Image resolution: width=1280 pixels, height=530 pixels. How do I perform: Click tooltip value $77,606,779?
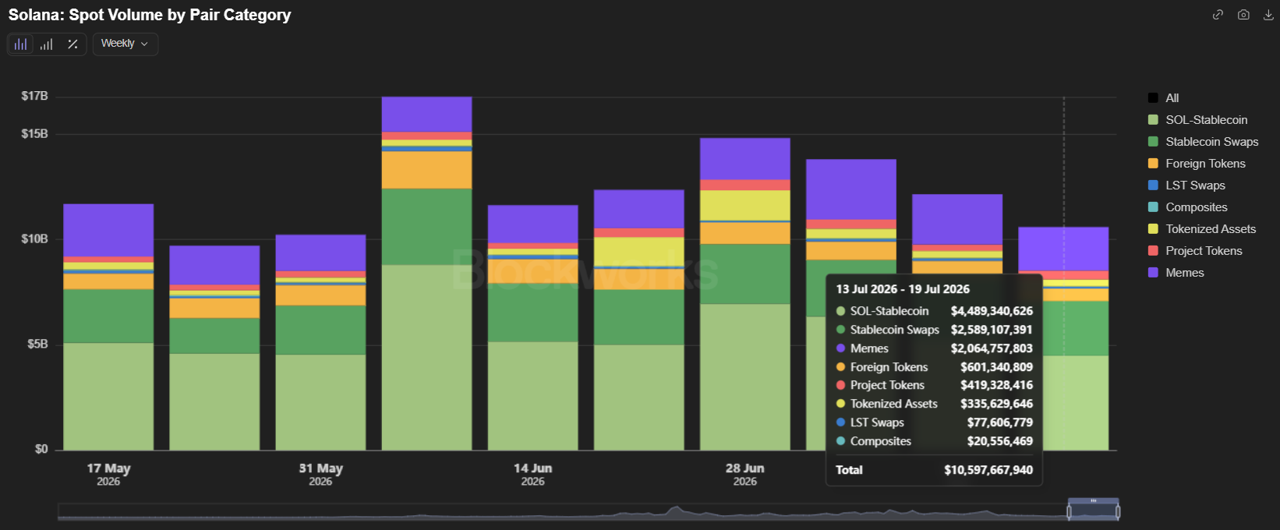click(1000, 422)
